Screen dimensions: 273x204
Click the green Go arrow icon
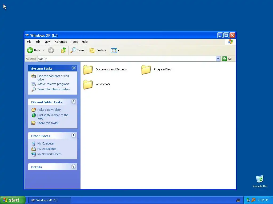tap(224, 59)
